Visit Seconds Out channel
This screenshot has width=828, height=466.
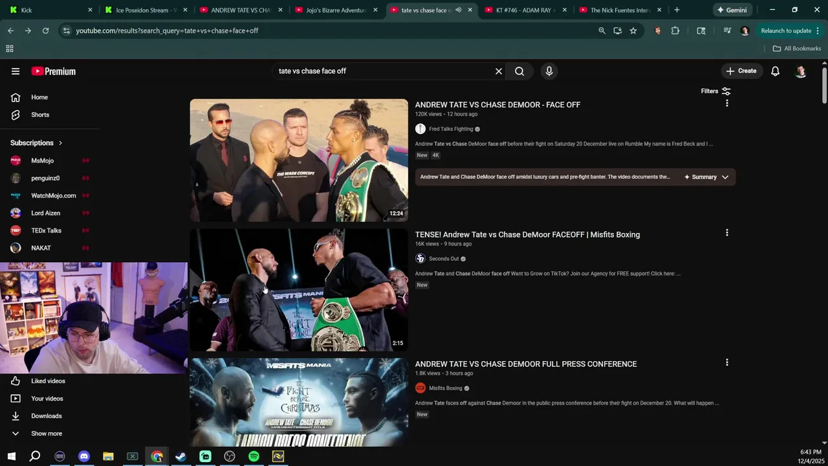[444, 259]
